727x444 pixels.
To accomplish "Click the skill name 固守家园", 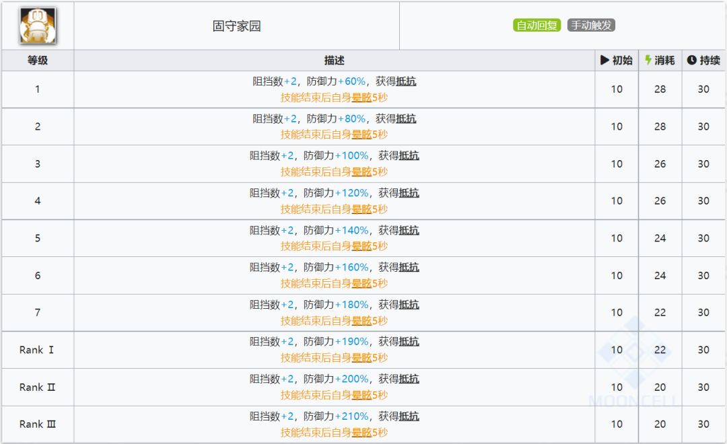I will coord(236,26).
